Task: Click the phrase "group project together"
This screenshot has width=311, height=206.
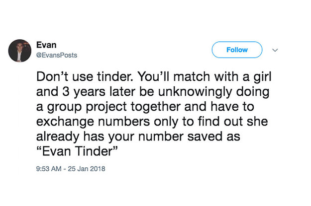Action: (113, 107)
